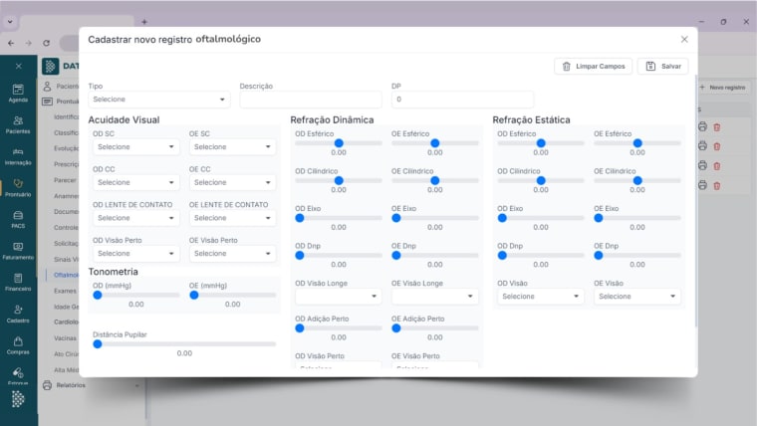This screenshot has height=426, width=757.
Task: Open the Faturamento sidebar icon
Action: click(x=18, y=251)
